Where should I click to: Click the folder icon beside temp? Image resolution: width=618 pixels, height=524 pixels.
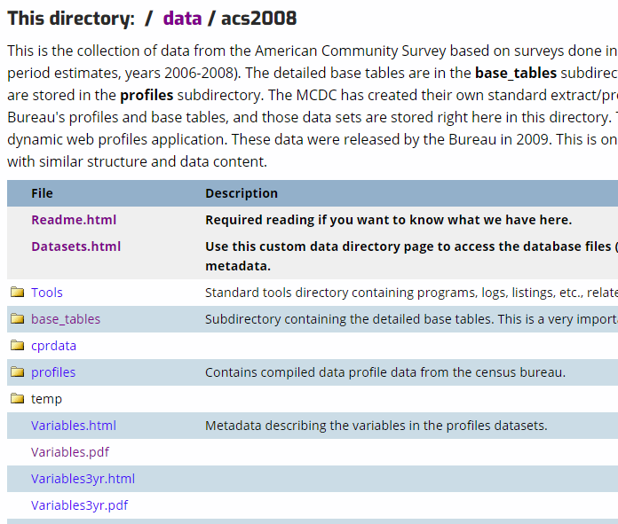[x=17, y=399]
